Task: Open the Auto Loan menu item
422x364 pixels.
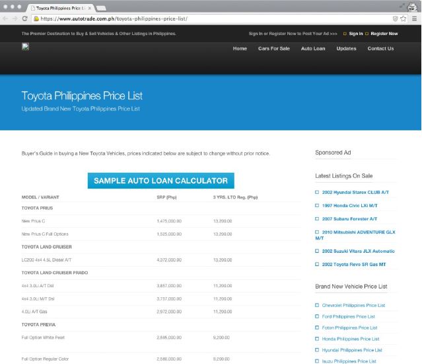Action: [x=313, y=48]
